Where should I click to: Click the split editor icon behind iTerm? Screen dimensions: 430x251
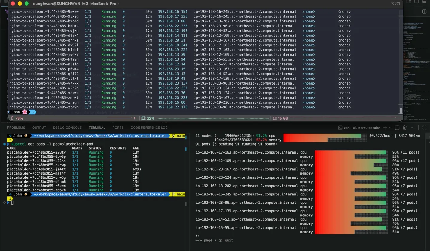point(424,11)
